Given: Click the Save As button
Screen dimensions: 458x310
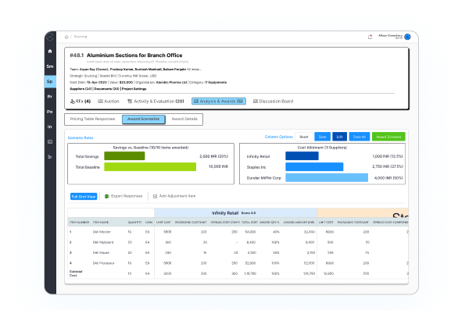Looking at the screenshot, I should pyautogui.click(x=360, y=137).
